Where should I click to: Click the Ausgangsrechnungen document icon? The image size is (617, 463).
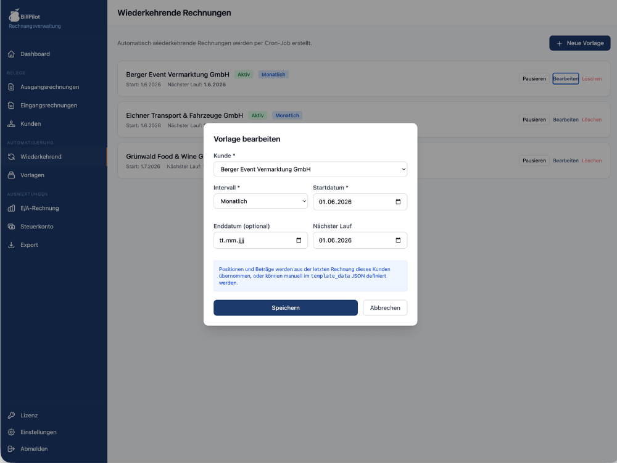coord(11,87)
